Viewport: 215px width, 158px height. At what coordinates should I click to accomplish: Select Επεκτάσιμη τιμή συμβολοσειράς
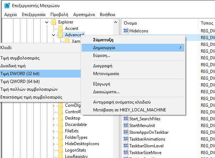(x=40, y=97)
